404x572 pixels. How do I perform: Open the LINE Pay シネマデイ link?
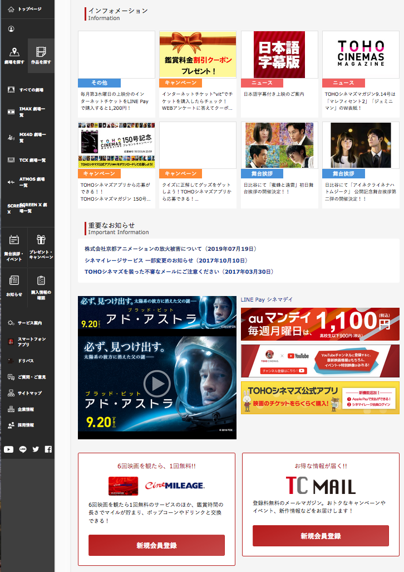tap(267, 299)
